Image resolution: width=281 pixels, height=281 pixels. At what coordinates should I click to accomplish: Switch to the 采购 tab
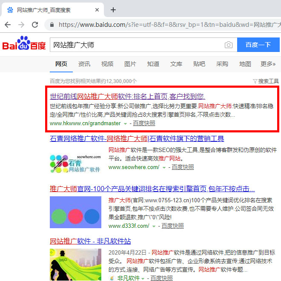(x=222, y=64)
